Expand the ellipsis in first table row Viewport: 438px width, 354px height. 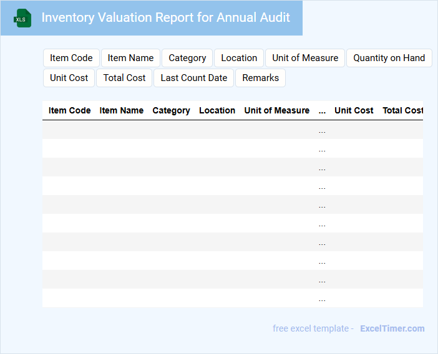coord(322,130)
